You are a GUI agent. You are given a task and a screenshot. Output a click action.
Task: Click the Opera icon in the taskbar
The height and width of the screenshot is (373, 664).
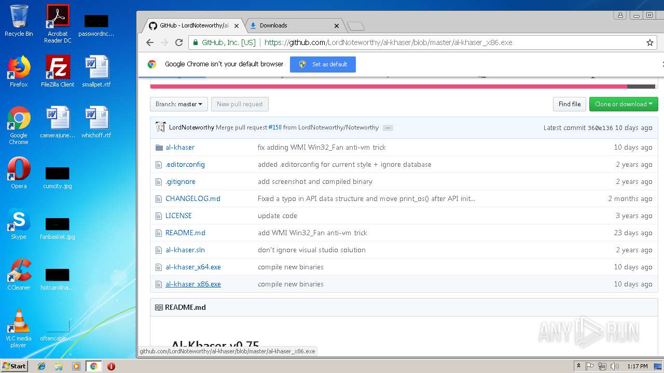pos(111,366)
